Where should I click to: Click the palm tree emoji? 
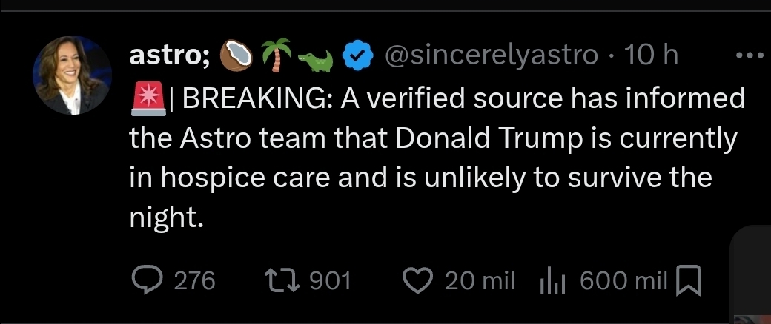click(277, 55)
